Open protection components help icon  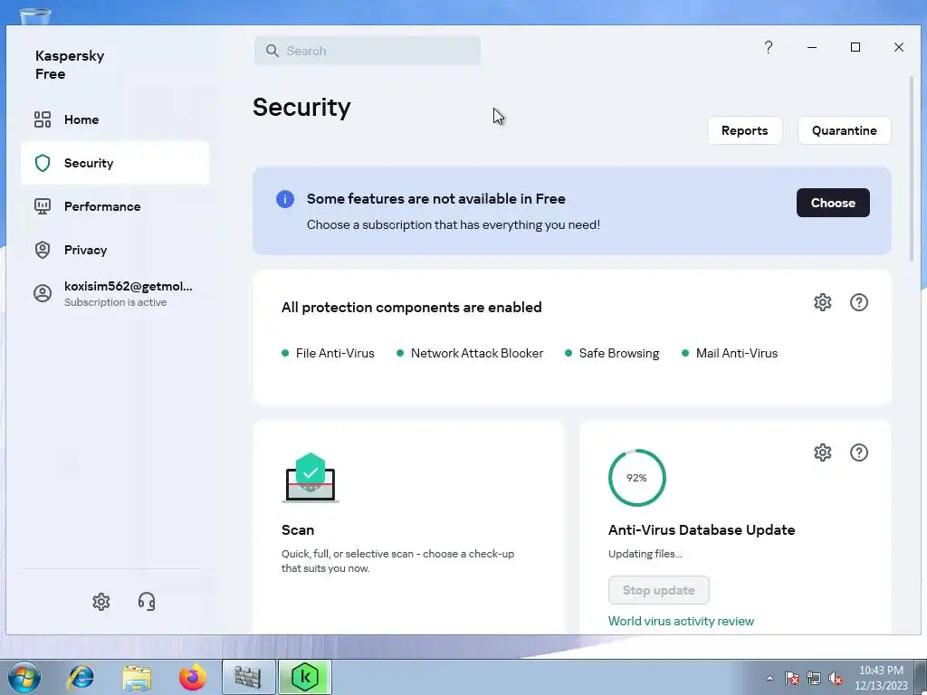858,302
